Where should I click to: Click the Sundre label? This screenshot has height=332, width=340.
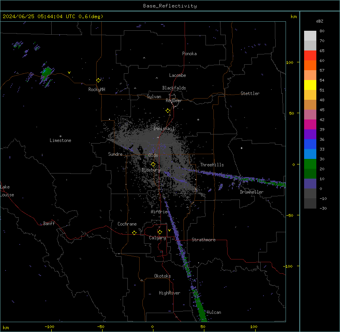pyautogui.click(x=115, y=154)
